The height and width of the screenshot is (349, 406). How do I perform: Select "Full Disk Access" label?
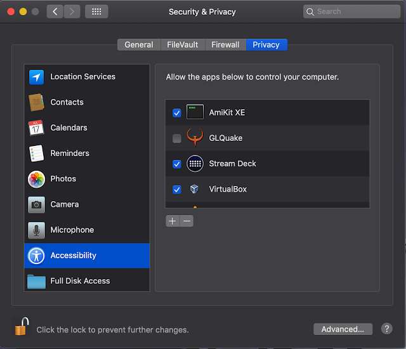pyautogui.click(x=80, y=281)
